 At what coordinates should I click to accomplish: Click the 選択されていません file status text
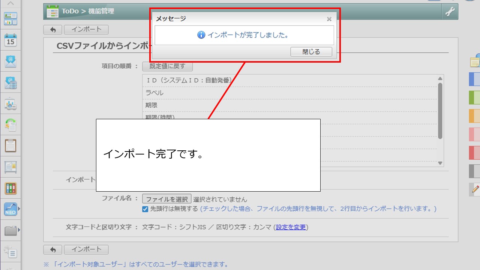point(220,199)
